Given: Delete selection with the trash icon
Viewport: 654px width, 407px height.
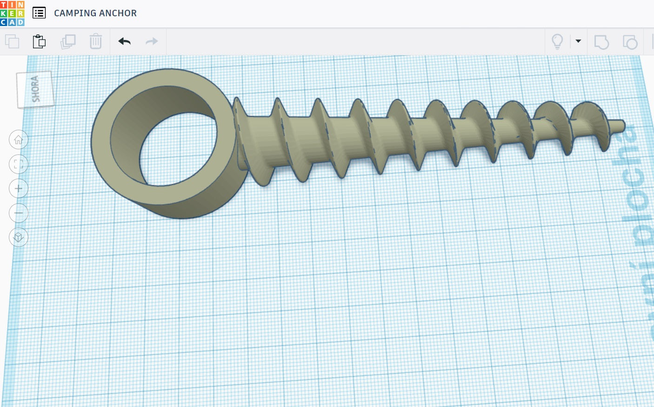Looking at the screenshot, I should coord(96,41).
